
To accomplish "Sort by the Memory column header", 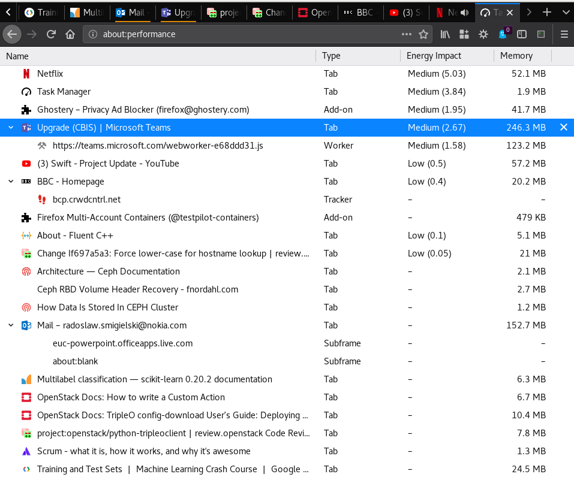I will [x=523, y=56].
